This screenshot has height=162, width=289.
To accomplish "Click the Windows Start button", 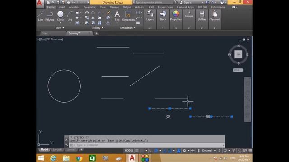I will [41, 158].
